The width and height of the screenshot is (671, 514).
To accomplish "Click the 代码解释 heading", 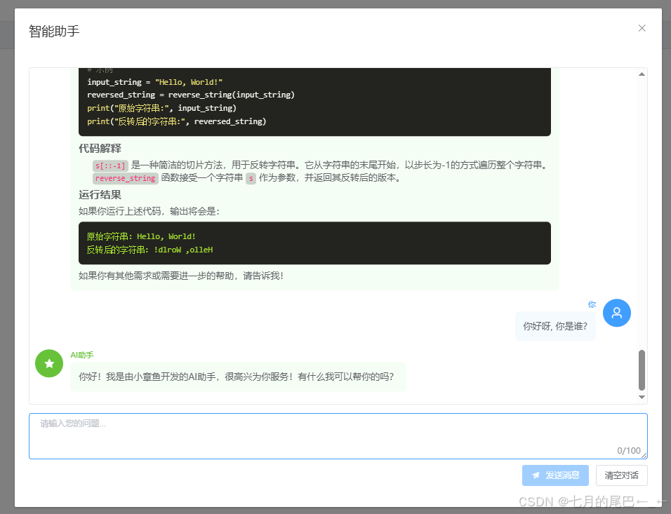I will point(100,149).
